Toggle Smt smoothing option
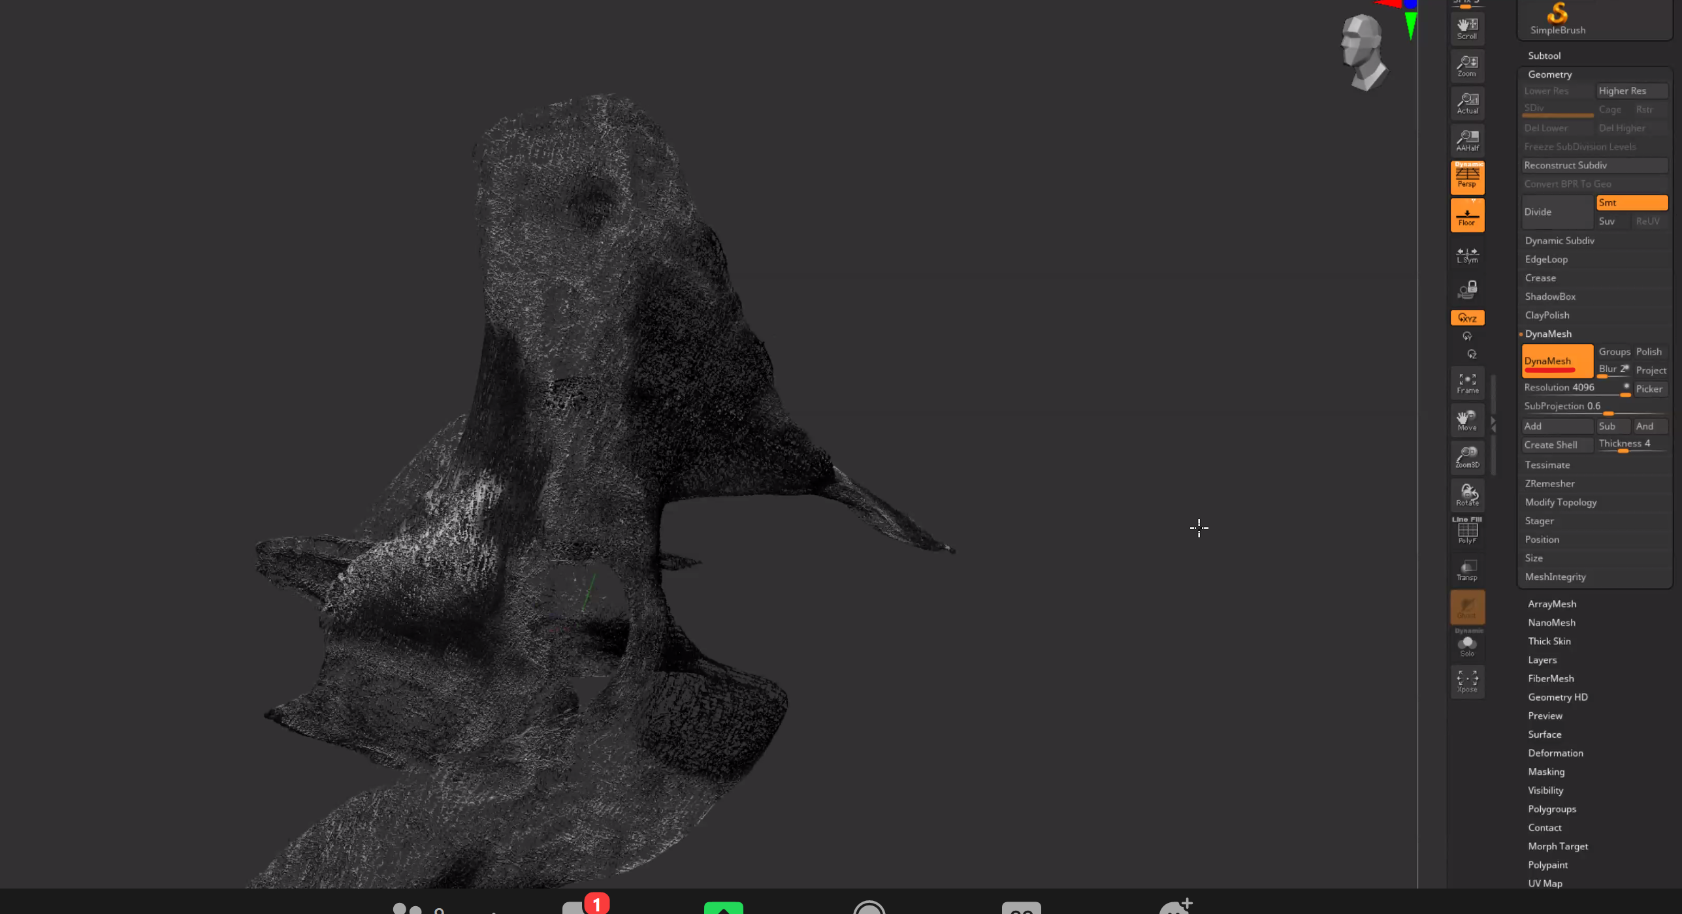The height and width of the screenshot is (914, 1682). [x=1632, y=202]
